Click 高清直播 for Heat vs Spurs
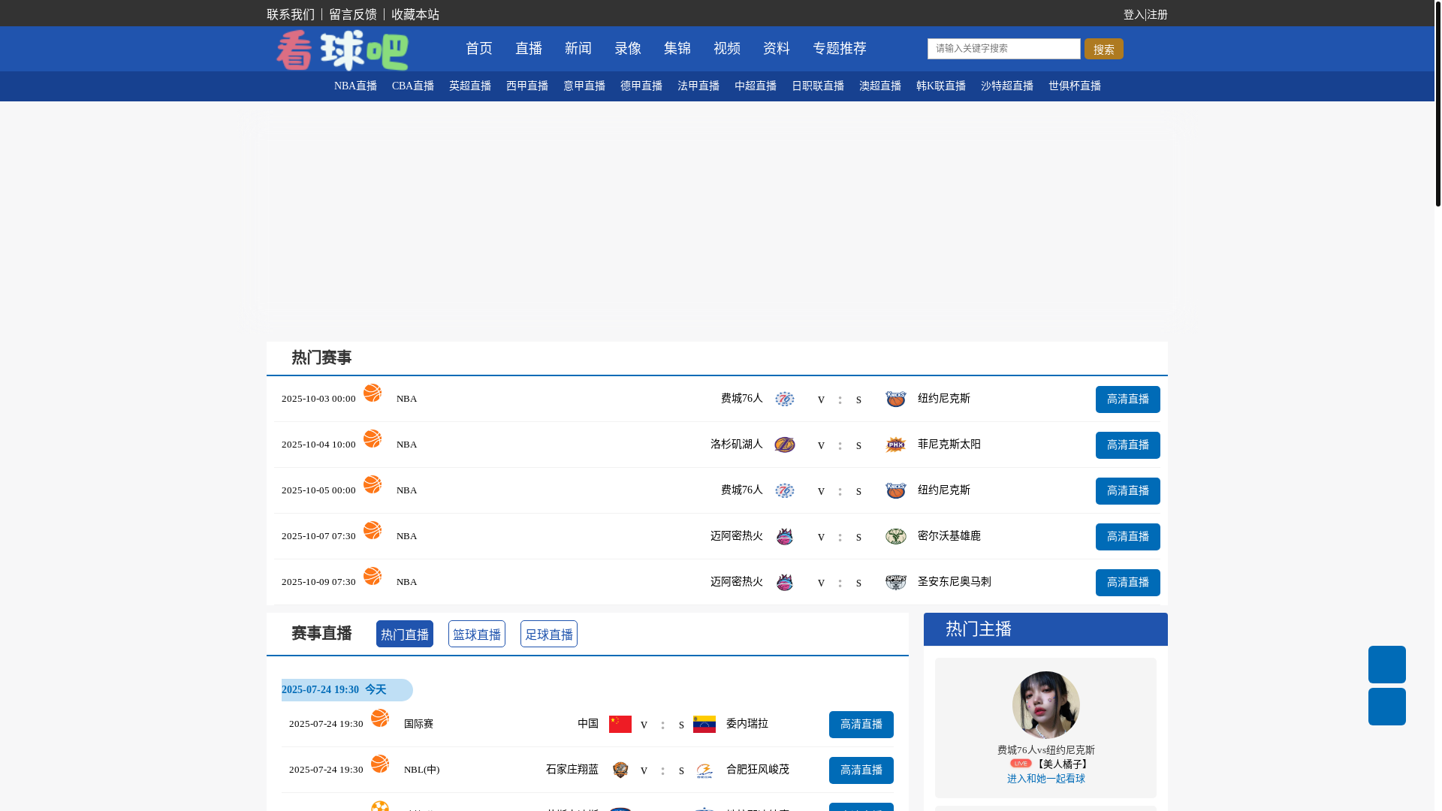This screenshot has width=1442, height=811. tap(1128, 583)
